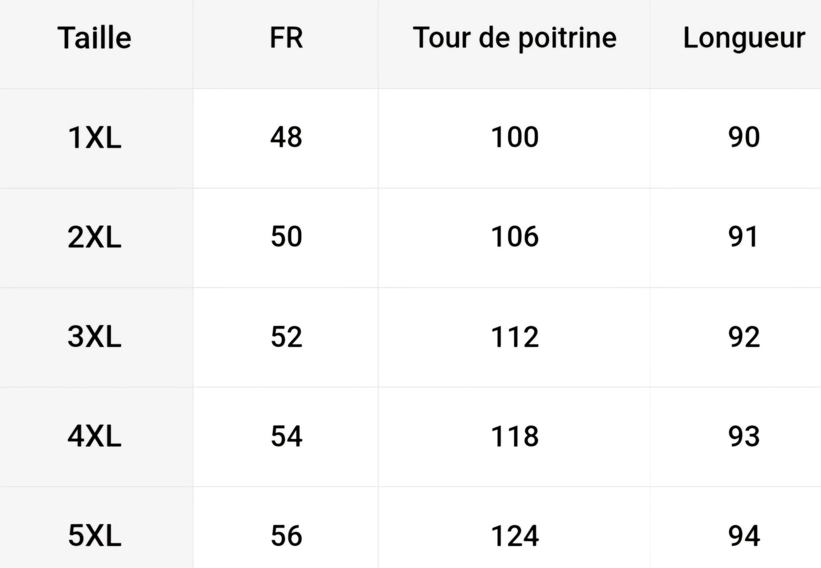Click chest measurement 124 value

pyautogui.click(x=514, y=536)
